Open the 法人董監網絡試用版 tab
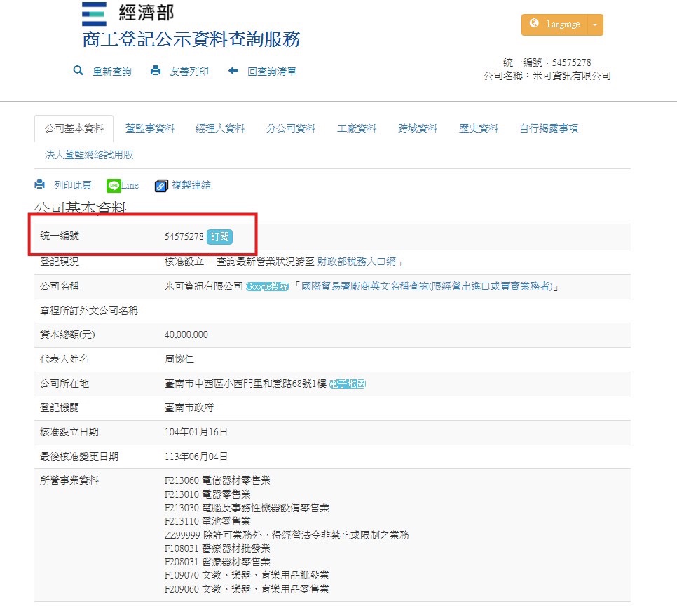 [x=89, y=155]
